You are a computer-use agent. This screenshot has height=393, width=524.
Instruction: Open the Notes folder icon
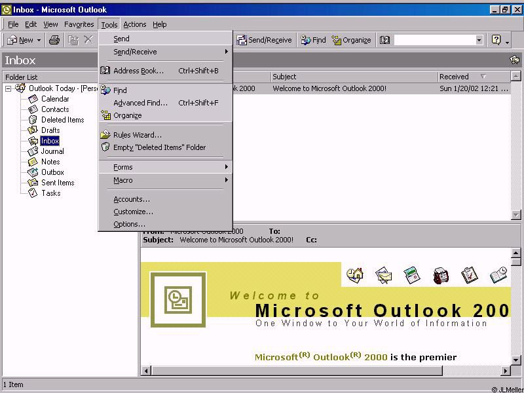33,162
